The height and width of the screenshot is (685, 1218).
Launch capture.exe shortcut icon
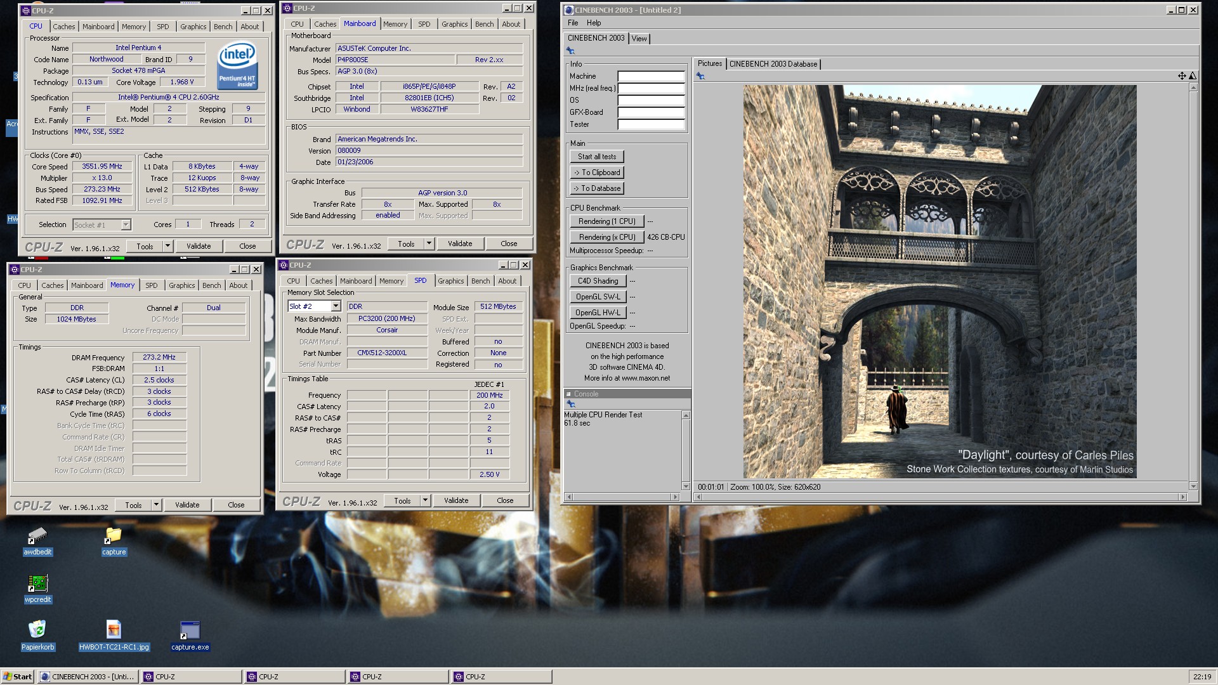tap(190, 630)
